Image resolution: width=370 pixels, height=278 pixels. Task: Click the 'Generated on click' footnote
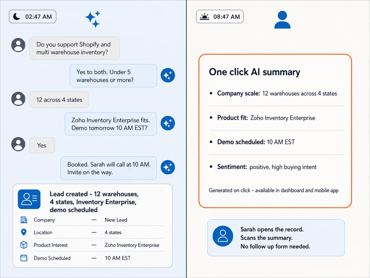[x=273, y=190]
